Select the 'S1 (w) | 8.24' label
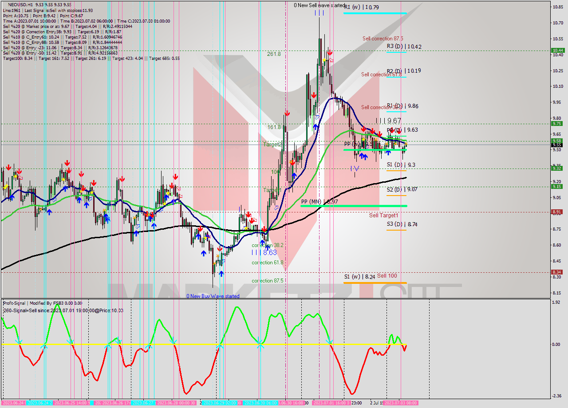 pyautogui.click(x=360, y=277)
